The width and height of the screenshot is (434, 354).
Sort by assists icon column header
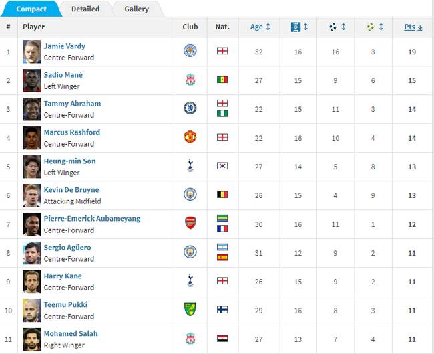point(374,27)
